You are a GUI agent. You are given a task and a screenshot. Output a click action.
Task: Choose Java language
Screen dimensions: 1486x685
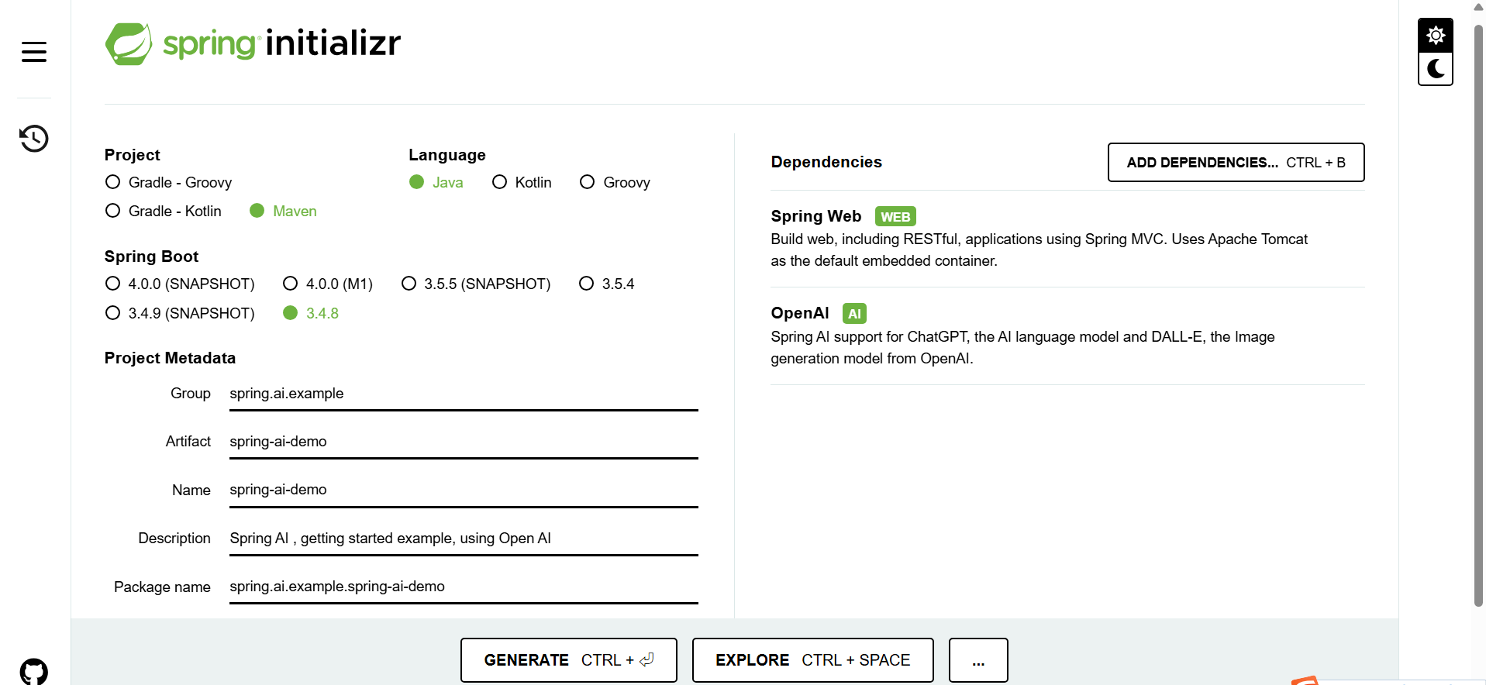[x=436, y=182]
